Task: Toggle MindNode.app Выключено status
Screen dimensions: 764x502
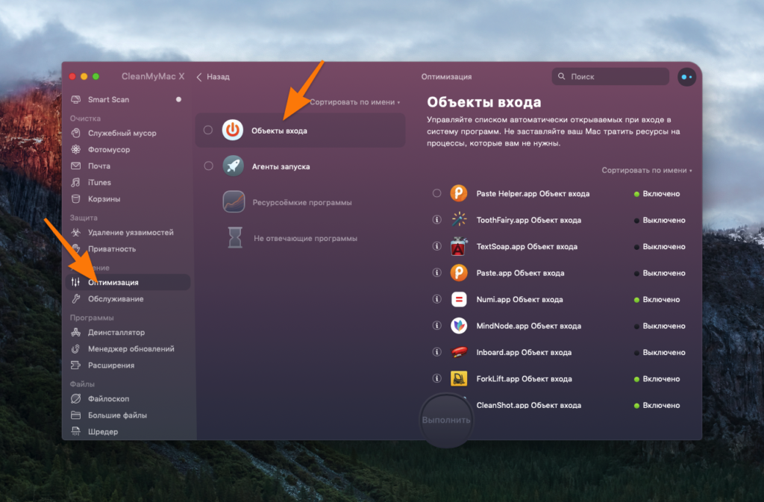Action: pos(660,326)
